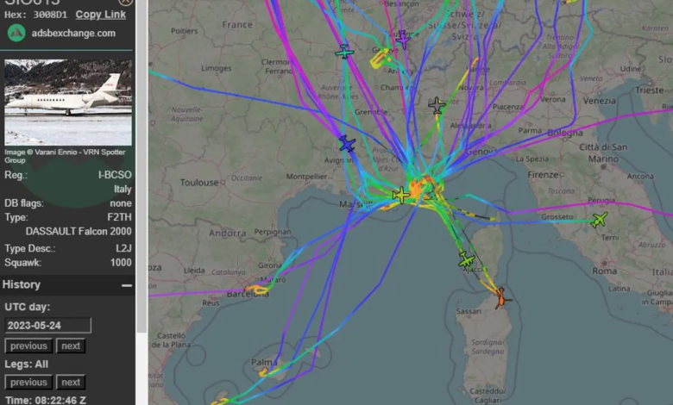This screenshot has height=405, width=673.
Task: Collapse the History section with minus icon
Action: click(x=127, y=285)
